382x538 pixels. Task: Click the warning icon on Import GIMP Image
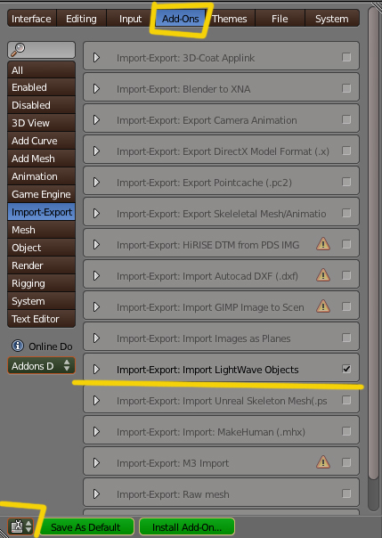click(323, 306)
